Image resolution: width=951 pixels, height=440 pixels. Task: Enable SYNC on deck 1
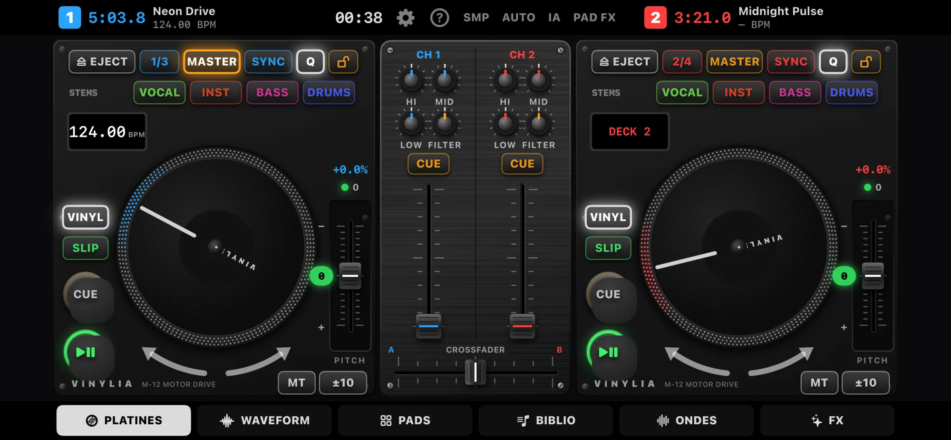(x=268, y=62)
